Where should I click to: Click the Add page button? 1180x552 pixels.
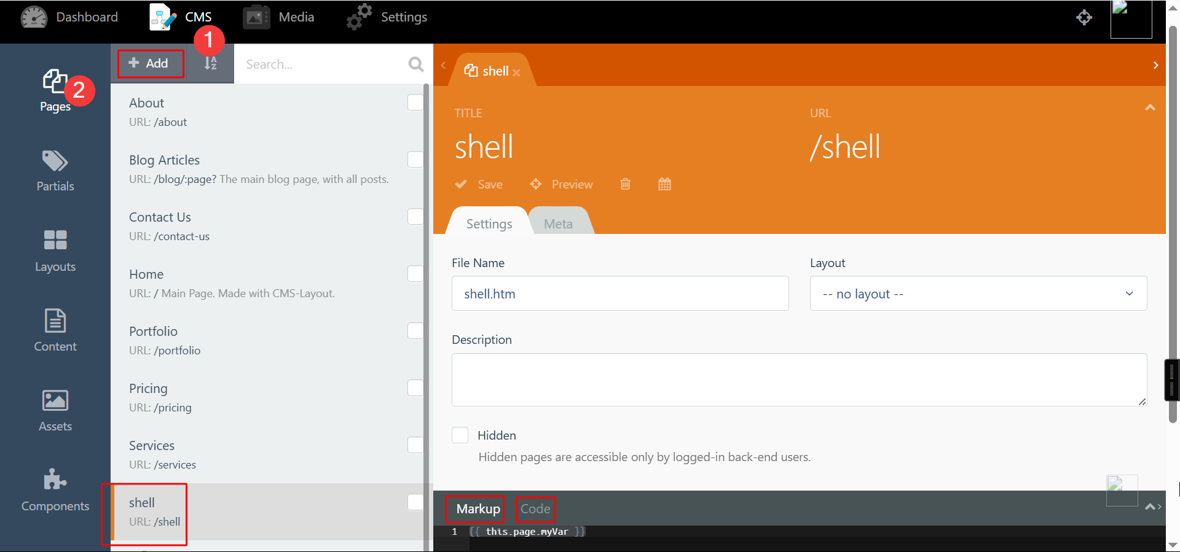click(149, 63)
